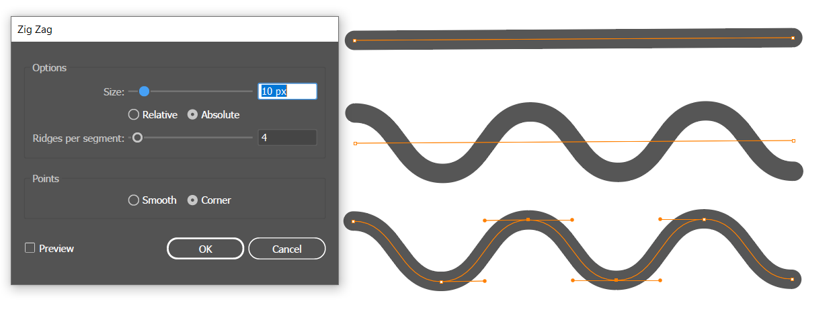Click the "Size:" label

coord(114,92)
